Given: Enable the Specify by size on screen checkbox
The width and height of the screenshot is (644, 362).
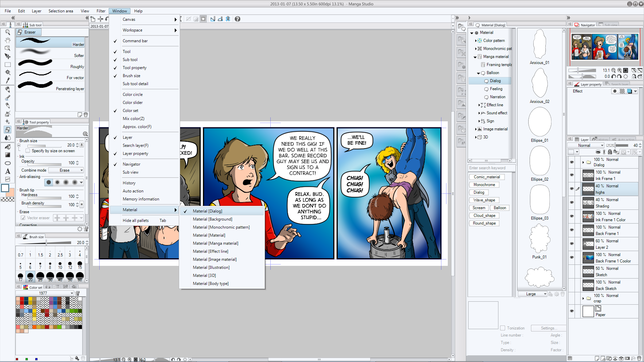Looking at the screenshot, I should pyautogui.click(x=28, y=151).
